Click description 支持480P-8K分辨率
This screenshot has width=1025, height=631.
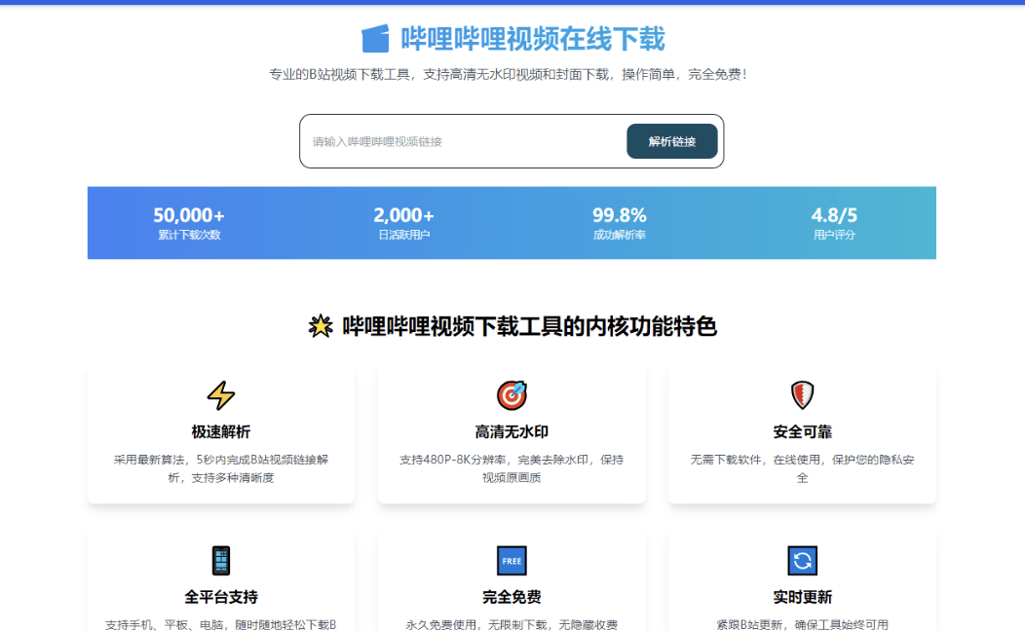(512, 468)
